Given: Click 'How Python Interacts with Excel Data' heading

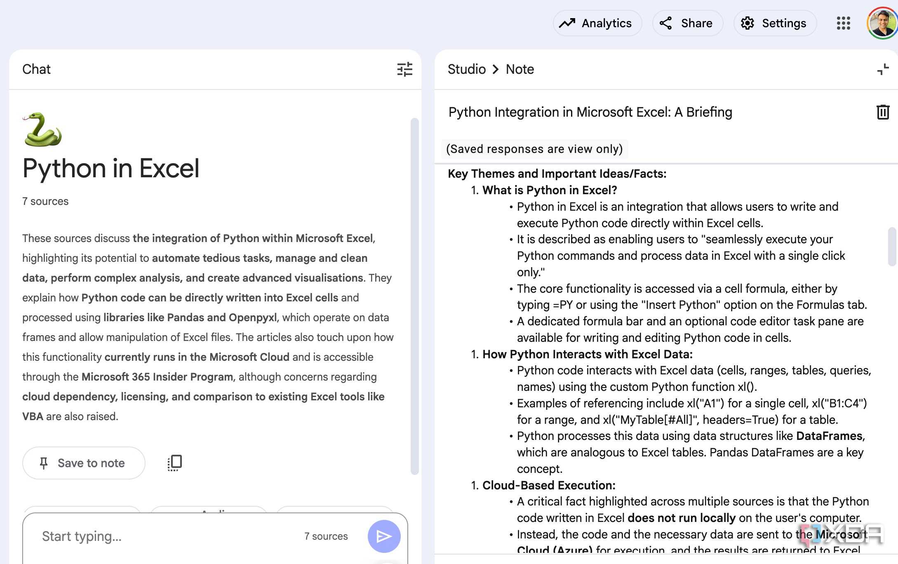Looking at the screenshot, I should point(588,354).
